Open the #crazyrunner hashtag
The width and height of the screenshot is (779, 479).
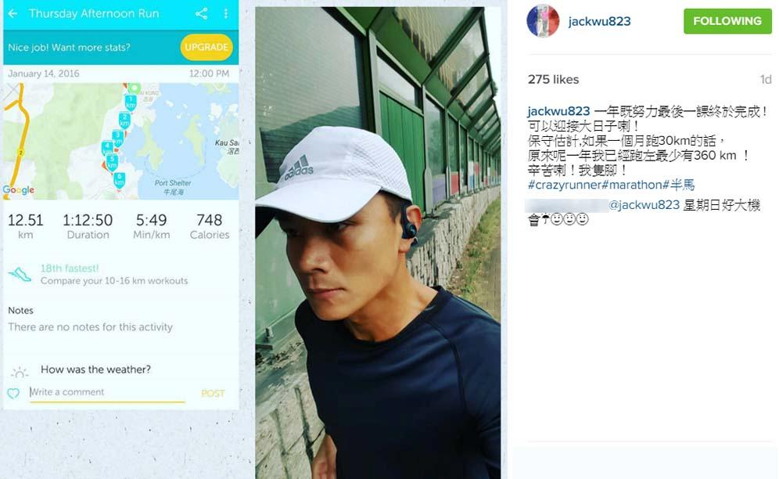(564, 185)
